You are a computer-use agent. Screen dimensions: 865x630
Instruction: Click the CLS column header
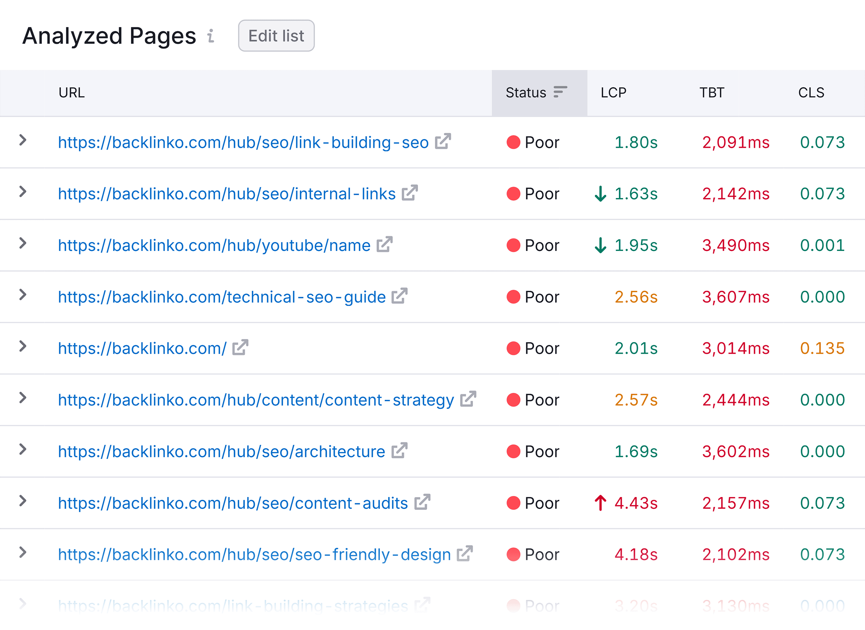point(811,93)
